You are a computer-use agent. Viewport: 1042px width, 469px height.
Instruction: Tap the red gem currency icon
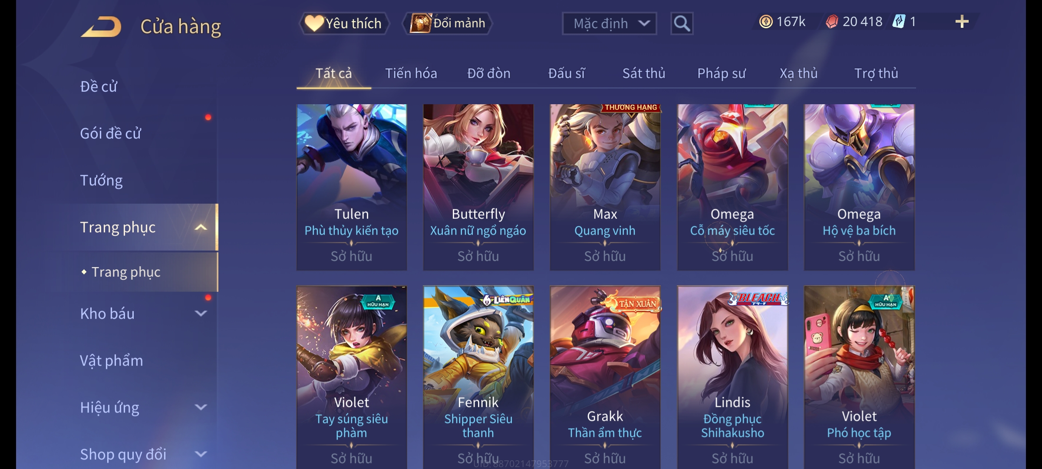(831, 22)
